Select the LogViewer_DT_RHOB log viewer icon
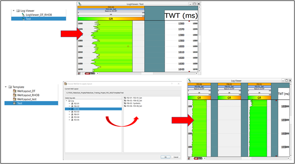Viewport: 295px width, 164px height. coord(23,14)
